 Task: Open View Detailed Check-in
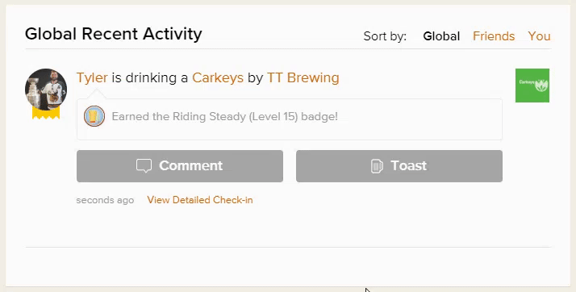(x=200, y=200)
